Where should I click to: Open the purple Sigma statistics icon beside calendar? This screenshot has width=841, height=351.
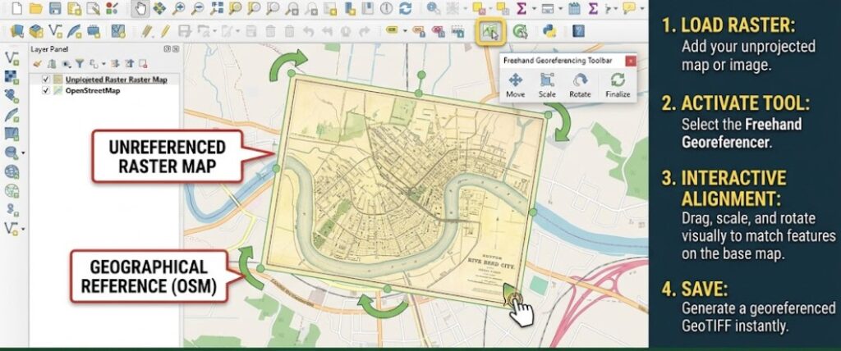pyautogui.click(x=593, y=8)
